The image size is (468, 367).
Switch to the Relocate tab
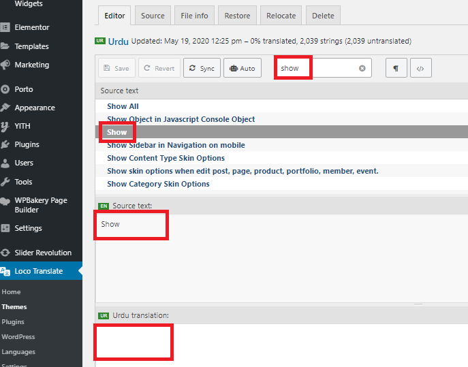click(281, 16)
